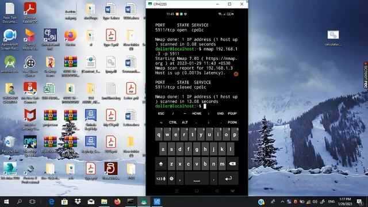Viewport: 368px width, 207px height.
Task: Tap the shift key on the phone keyboard
Action: point(161,164)
